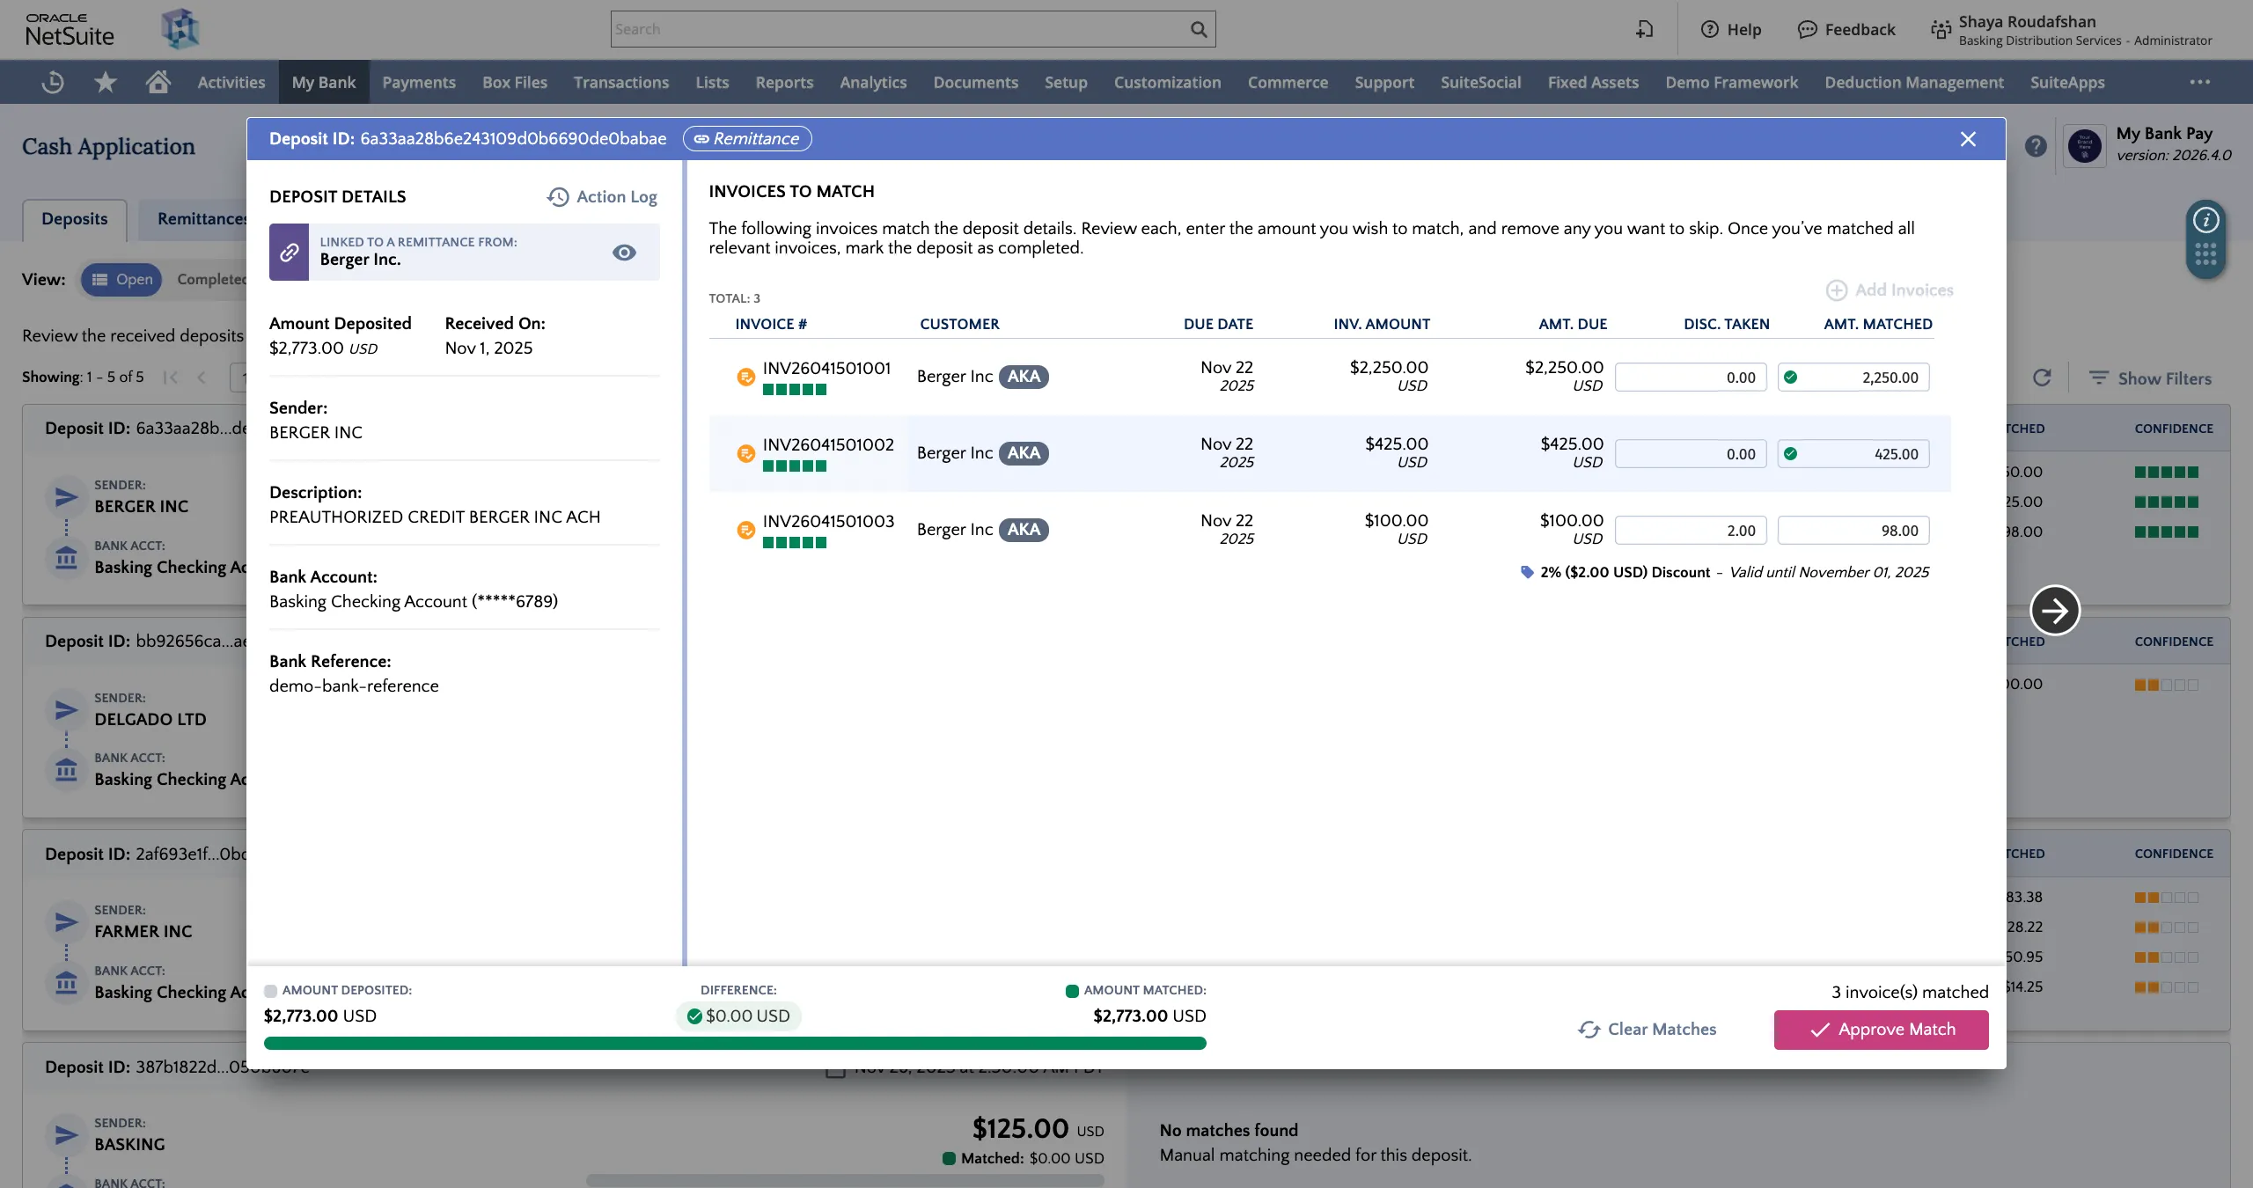Click the orange status icon for INV26041501003
2253x1188 pixels.
point(745,530)
